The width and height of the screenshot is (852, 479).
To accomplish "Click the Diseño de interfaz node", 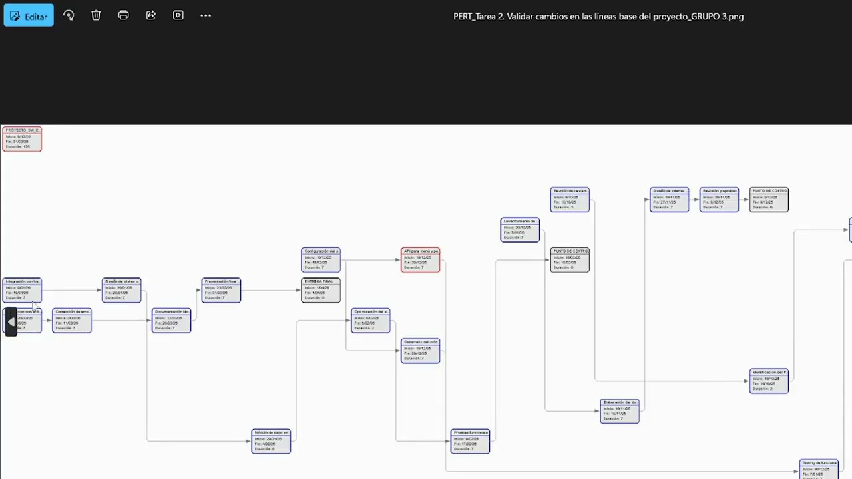I will (670, 200).
